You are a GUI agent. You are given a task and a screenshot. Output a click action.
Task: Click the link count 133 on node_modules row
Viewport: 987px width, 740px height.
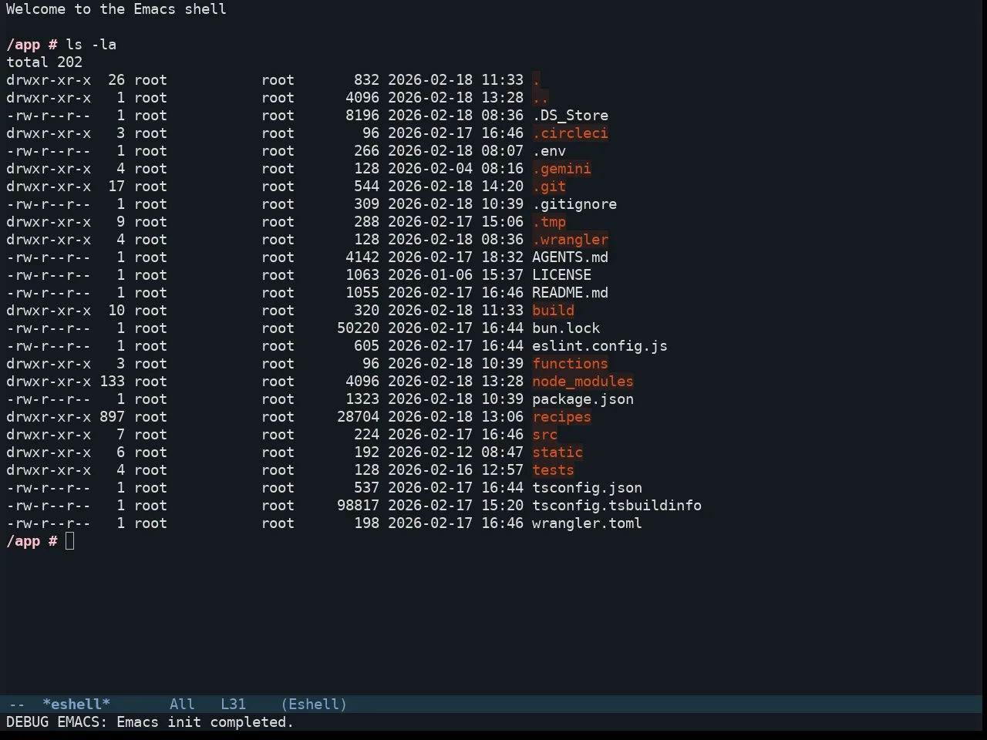point(112,382)
